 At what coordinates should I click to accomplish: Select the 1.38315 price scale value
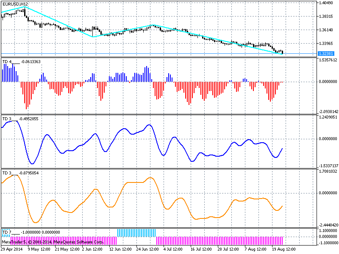point(326,17)
